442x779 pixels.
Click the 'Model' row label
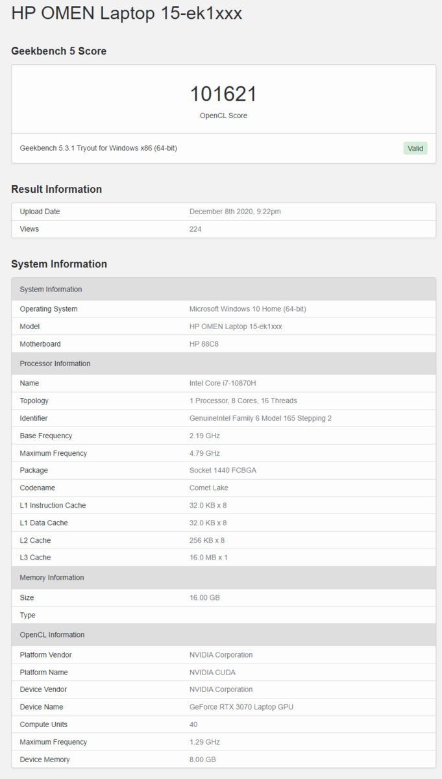point(30,327)
